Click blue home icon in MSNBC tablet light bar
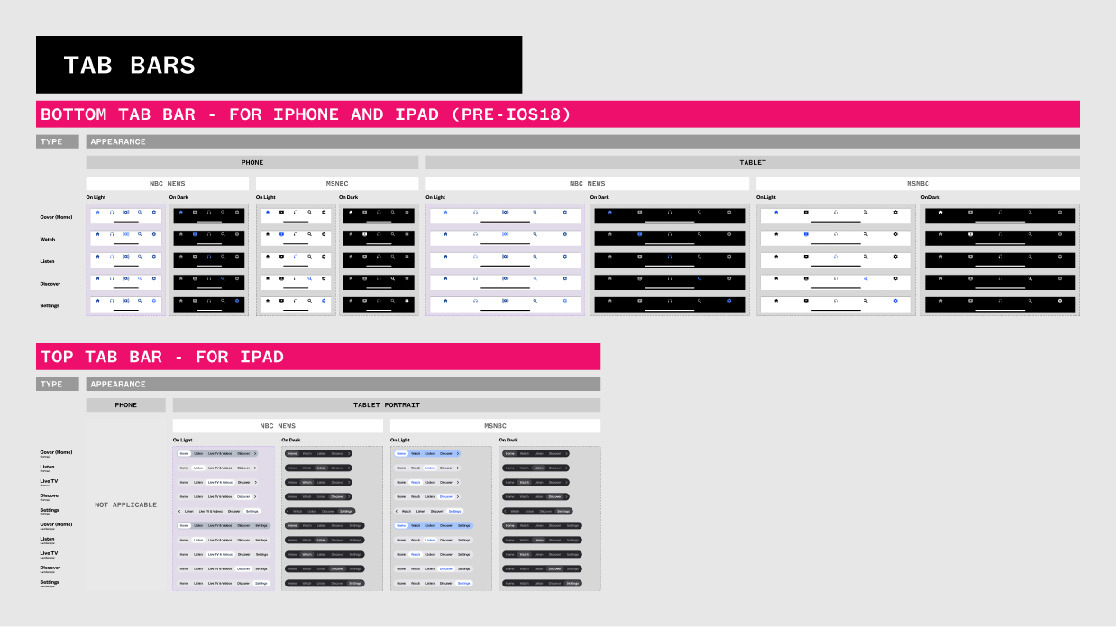 coord(776,212)
